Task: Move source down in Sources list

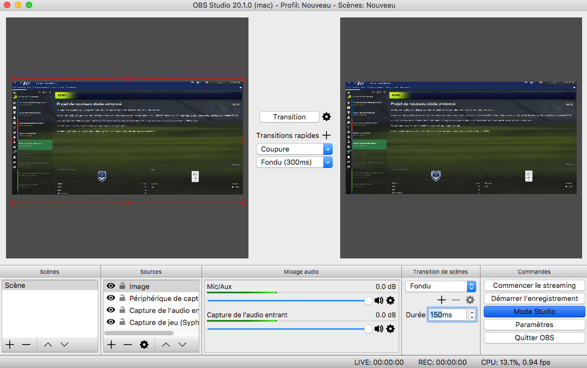Action: click(182, 345)
